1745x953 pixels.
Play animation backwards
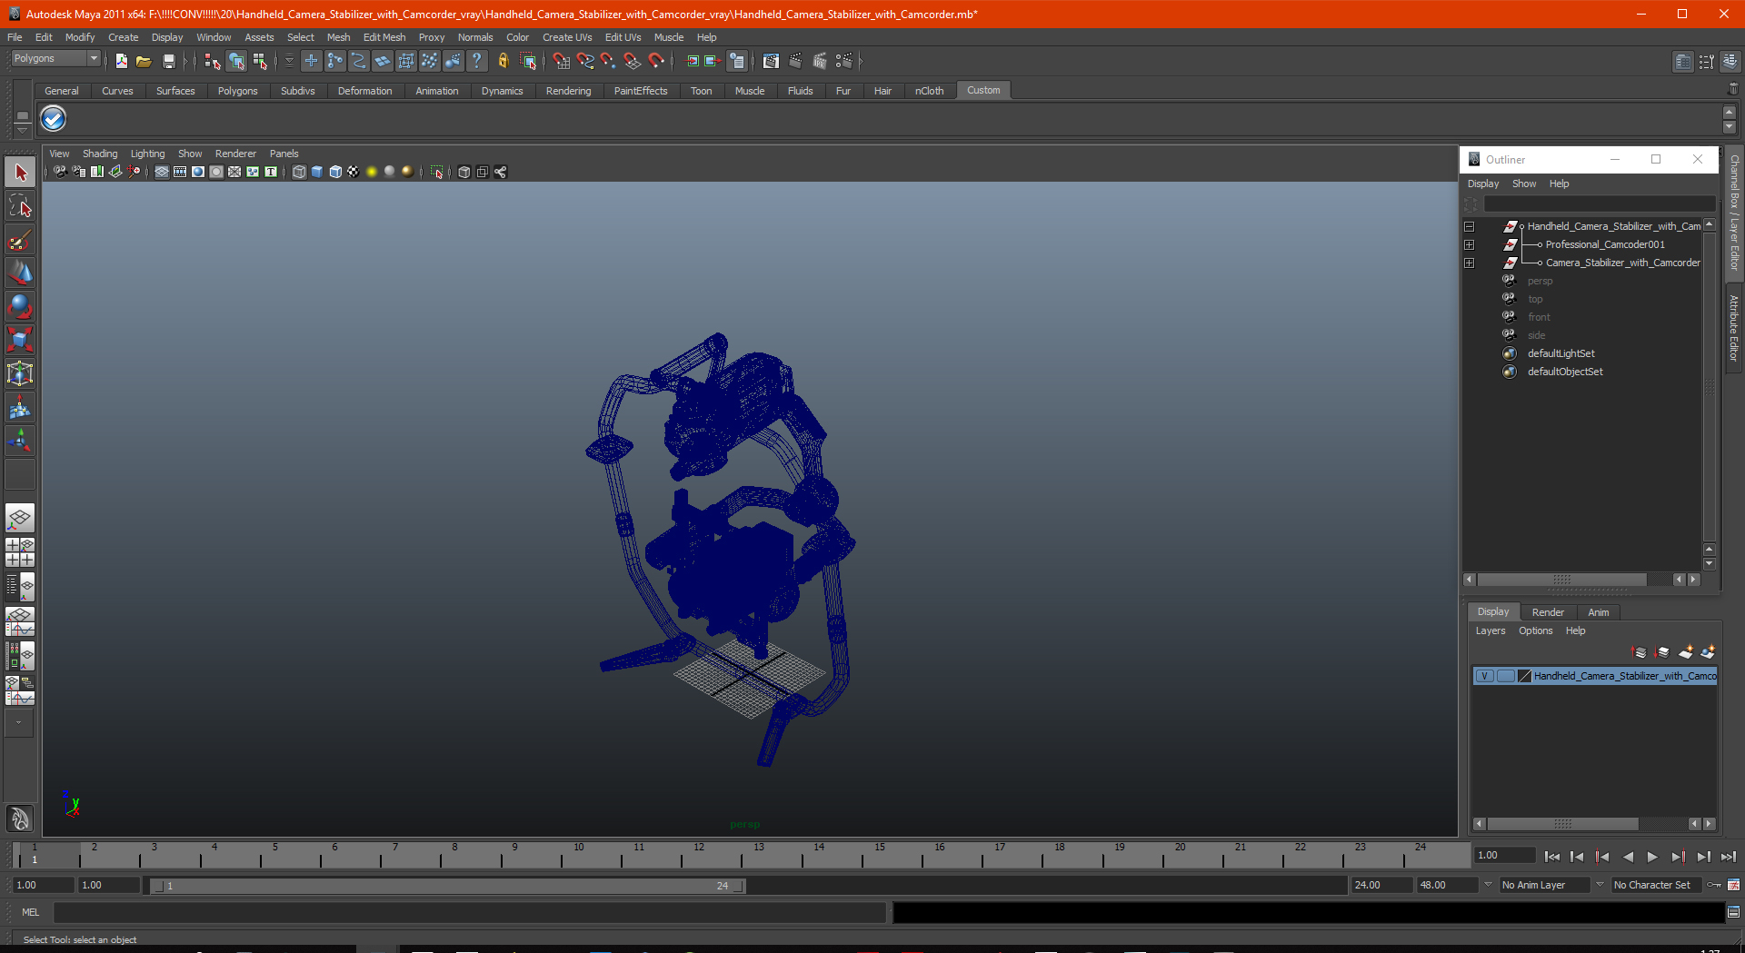(x=1628, y=856)
